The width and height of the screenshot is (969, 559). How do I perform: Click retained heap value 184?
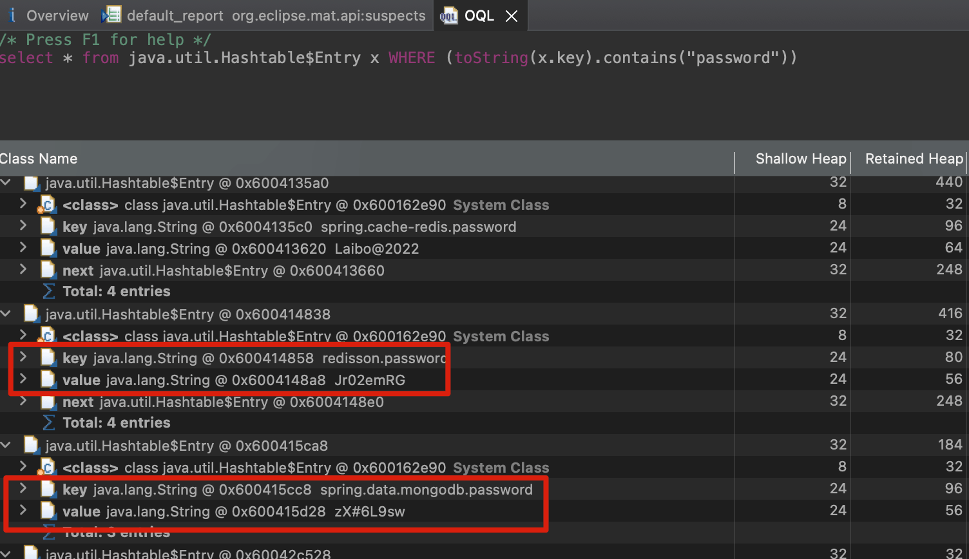(950, 445)
